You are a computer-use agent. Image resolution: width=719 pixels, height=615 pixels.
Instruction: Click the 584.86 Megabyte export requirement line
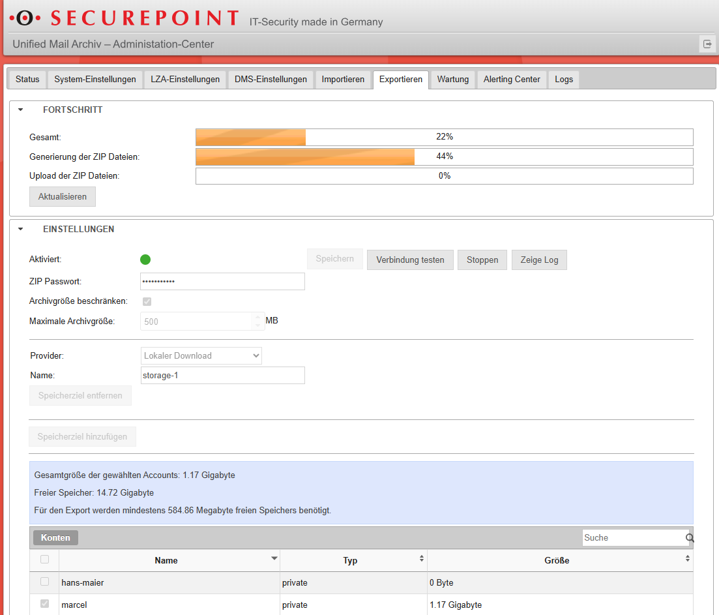click(x=183, y=511)
